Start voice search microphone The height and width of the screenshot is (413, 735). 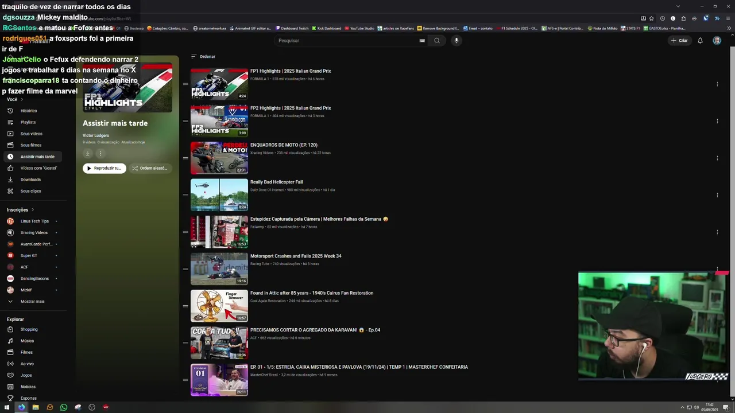pyautogui.click(x=457, y=41)
